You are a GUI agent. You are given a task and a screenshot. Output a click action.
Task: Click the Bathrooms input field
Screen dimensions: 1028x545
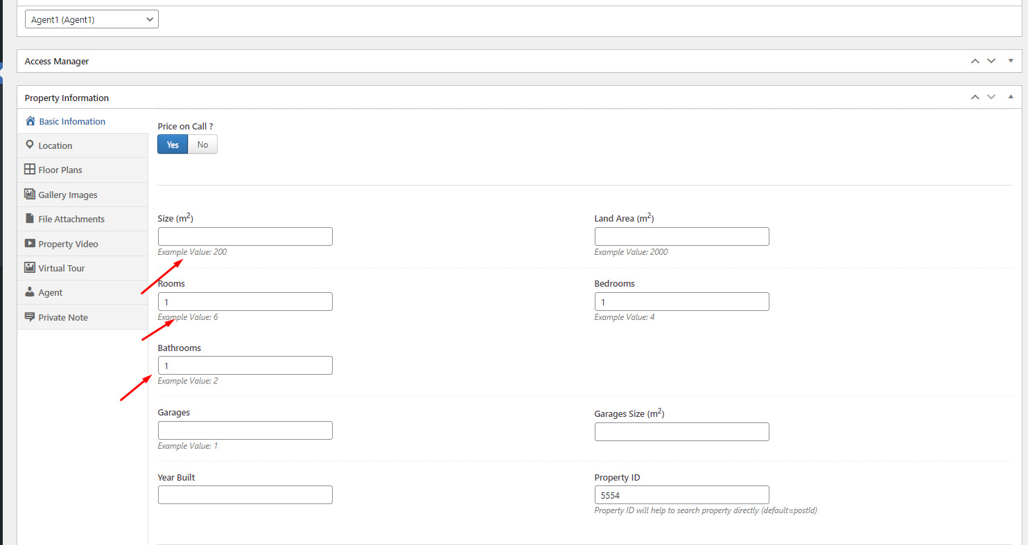point(245,365)
